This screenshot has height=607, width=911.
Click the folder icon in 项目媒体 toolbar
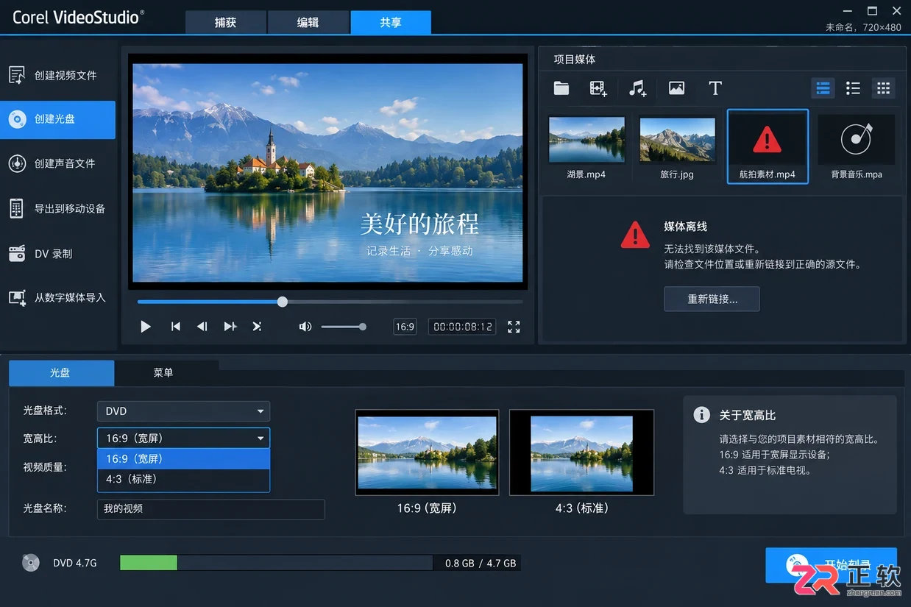561,88
